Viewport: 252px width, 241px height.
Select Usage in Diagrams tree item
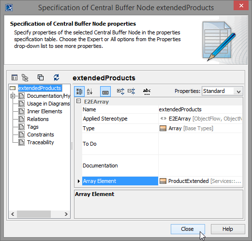48,104
